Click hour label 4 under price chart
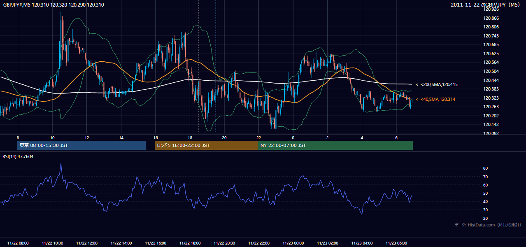Screen dimensions: 526x247 coord(362,137)
